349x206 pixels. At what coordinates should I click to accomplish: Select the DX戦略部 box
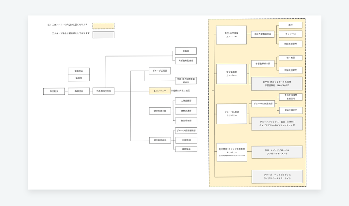186,140
